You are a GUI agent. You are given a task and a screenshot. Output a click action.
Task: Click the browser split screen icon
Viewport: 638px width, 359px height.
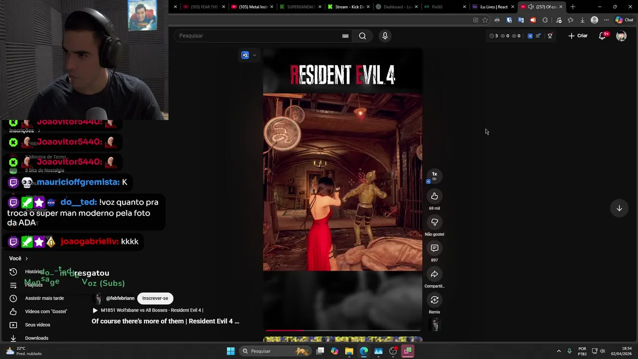pyautogui.click(x=476, y=20)
